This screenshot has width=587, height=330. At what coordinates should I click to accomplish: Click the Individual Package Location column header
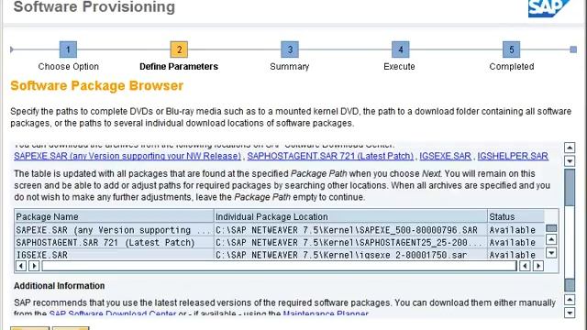[351, 216]
